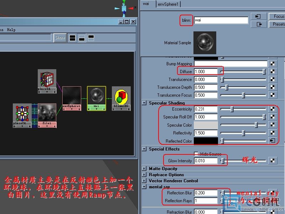Collapse the Specular Shading section
285x214 pixels.
click(x=144, y=103)
